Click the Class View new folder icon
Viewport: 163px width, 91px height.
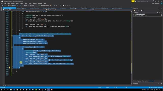[x=134, y=10]
